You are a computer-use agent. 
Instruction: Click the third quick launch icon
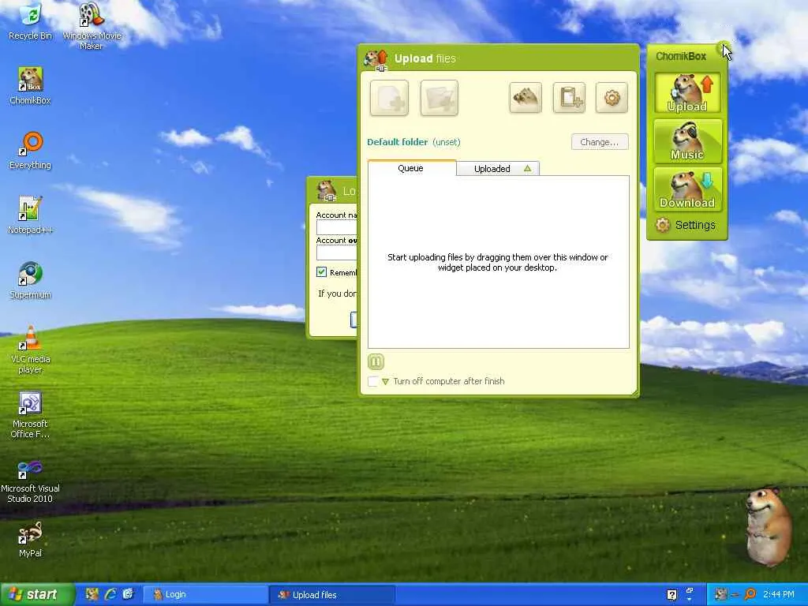coord(128,594)
